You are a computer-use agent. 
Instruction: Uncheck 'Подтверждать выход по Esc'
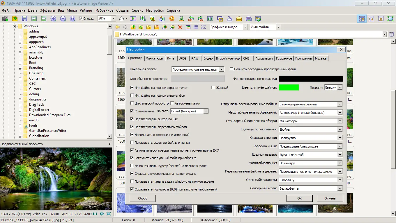[x=132, y=119]
